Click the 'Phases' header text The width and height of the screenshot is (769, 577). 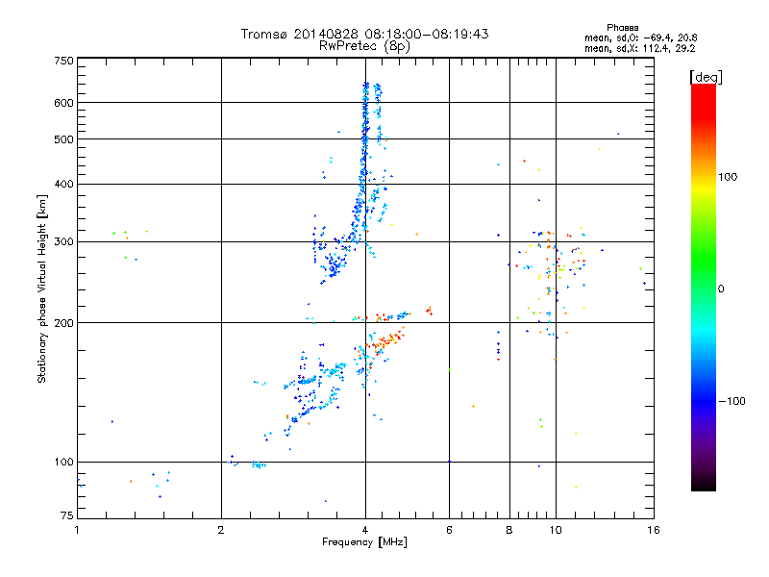coord(622,28)
